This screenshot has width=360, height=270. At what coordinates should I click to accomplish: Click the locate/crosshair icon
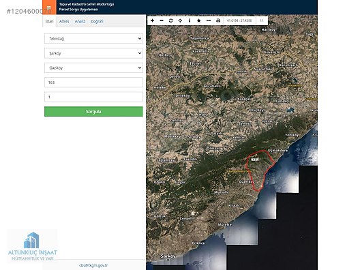pos(180,20)
